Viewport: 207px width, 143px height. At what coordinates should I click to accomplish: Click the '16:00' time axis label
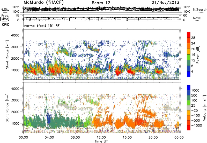pyautogui.click(x=127, y=138)
